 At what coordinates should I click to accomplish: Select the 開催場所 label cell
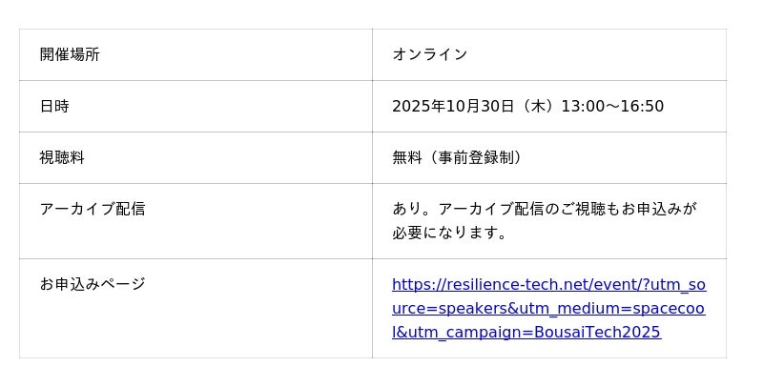pyautogui.click(x=70, y=54)
